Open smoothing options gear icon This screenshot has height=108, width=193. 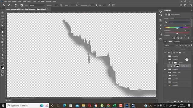click(x=96, y=5)
